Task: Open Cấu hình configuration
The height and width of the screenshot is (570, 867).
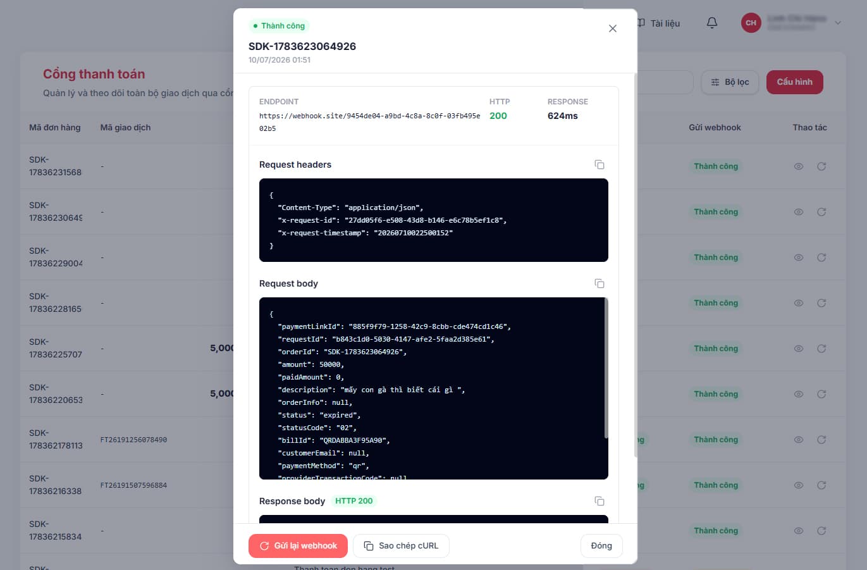Action: tap(795, 82)
